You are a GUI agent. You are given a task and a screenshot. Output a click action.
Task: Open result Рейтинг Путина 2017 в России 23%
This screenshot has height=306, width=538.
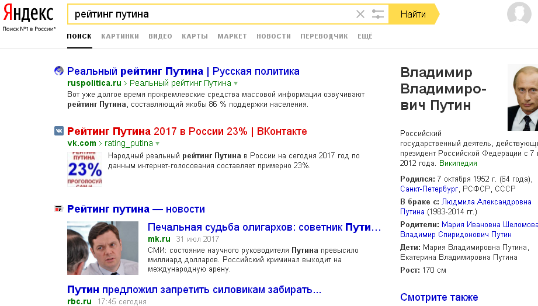187,131
